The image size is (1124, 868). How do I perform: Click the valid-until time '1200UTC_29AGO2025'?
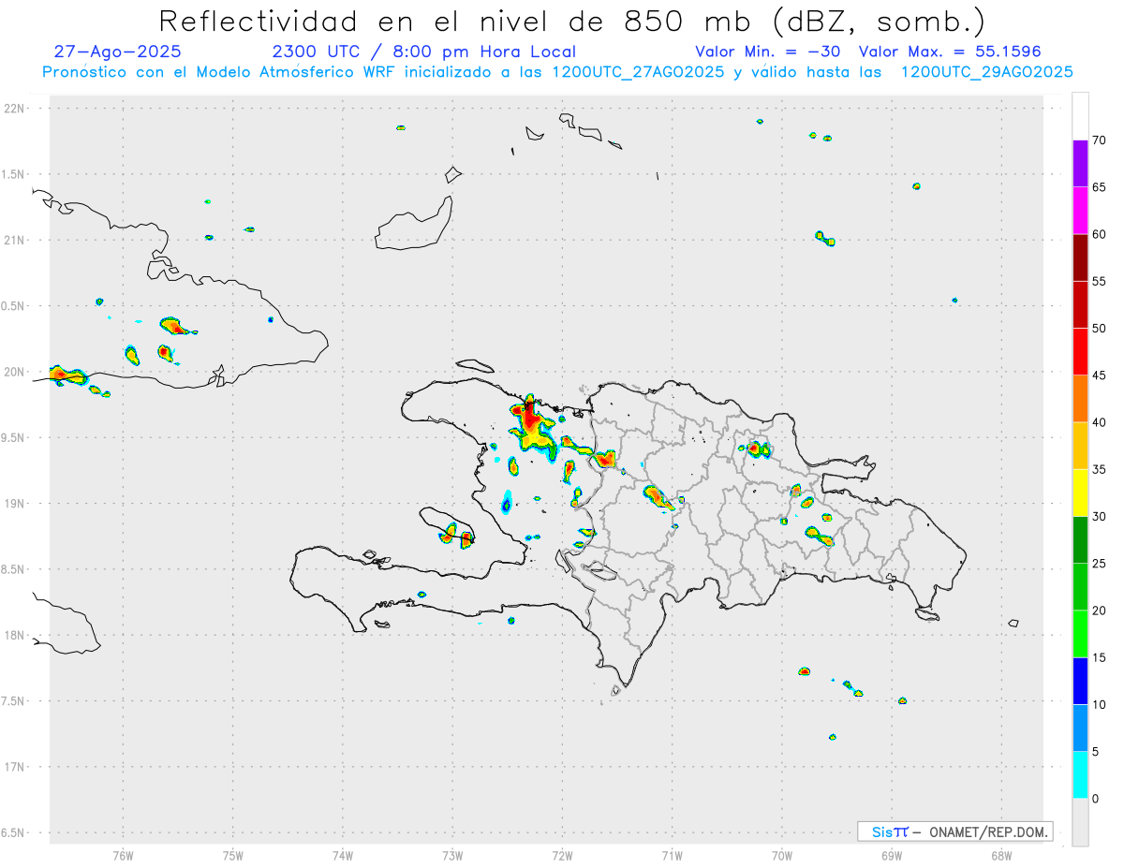(x=986, y=72)
